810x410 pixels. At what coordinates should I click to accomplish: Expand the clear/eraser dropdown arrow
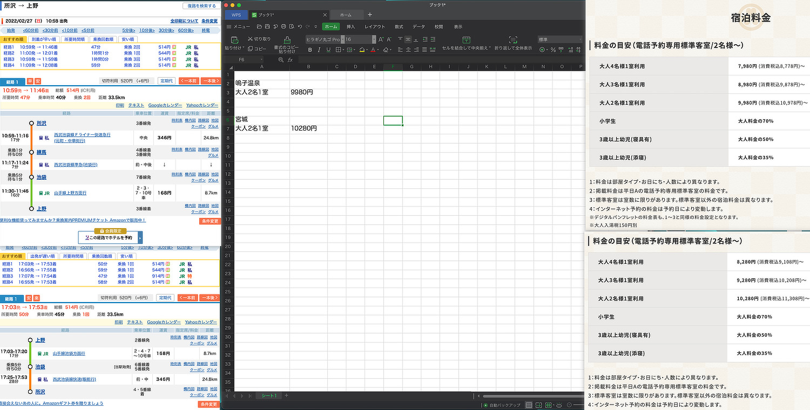tap(390, 50)
